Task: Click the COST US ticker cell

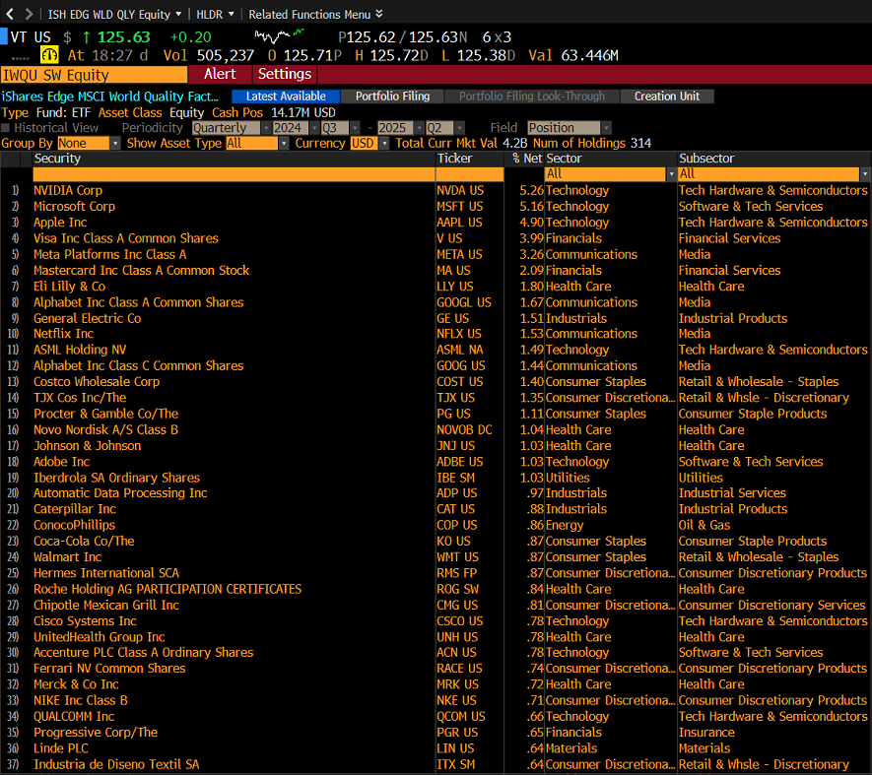Action: click(459, 382)
